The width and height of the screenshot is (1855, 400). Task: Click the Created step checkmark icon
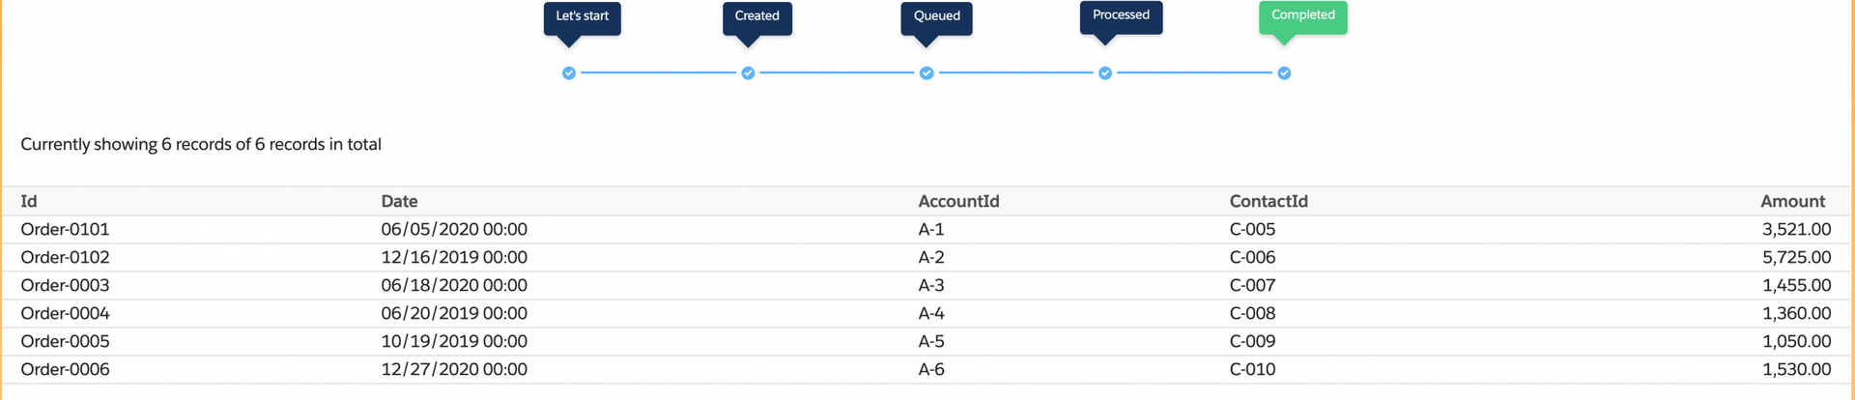point(748,73)
